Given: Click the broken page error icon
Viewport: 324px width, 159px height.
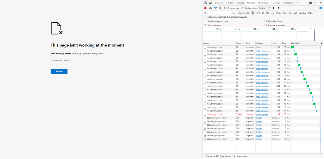Looking at the screenshot, I should 57,28.
